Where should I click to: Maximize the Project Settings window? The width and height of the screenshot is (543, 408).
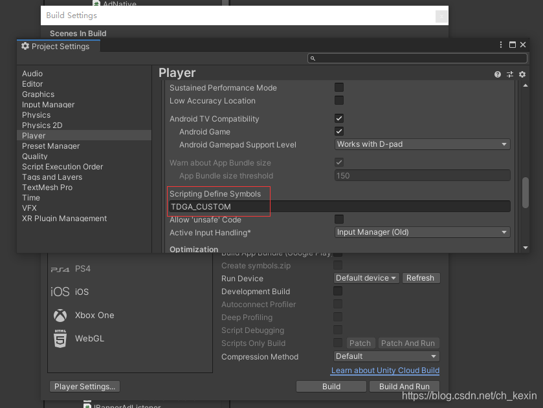[513, 45]
